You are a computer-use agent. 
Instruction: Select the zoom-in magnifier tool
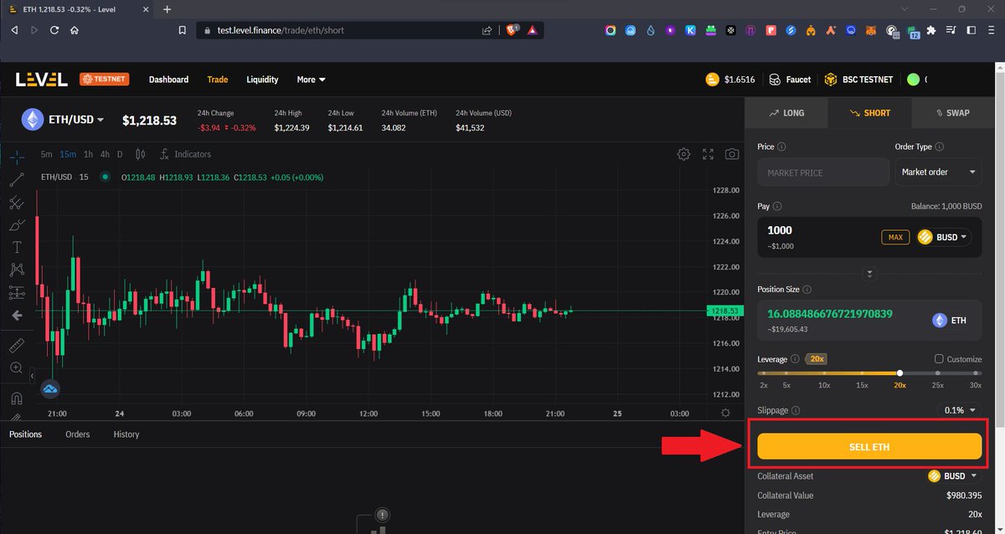[17, 367]
